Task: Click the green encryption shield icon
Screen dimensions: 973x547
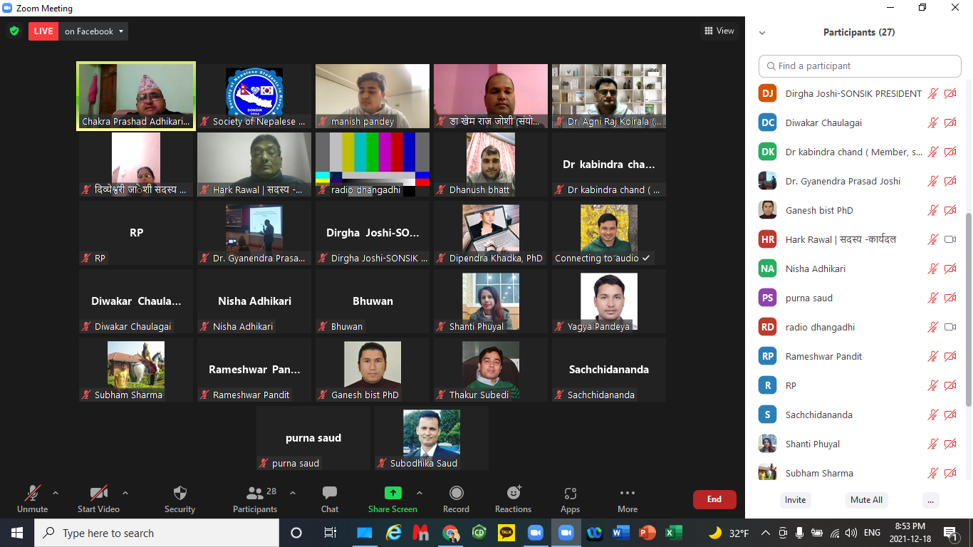Action: [14, 31]
